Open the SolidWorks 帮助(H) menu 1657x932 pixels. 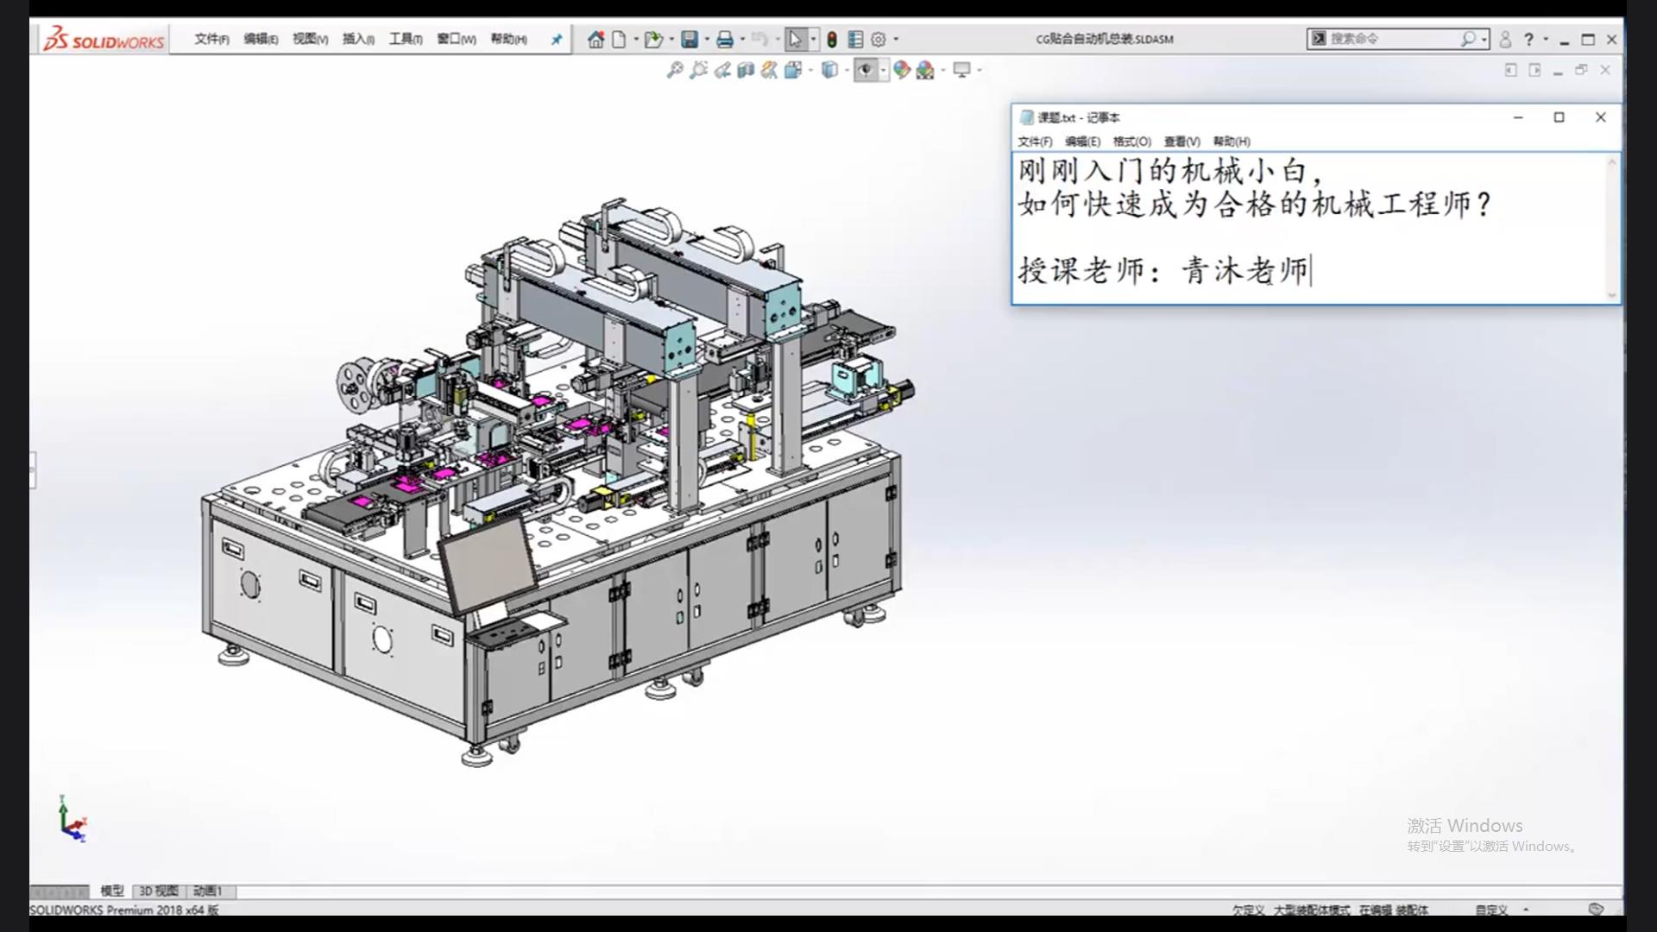tap(508, 40)
